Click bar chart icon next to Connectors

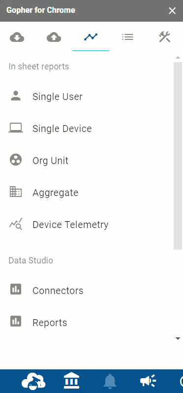point(16,289)
